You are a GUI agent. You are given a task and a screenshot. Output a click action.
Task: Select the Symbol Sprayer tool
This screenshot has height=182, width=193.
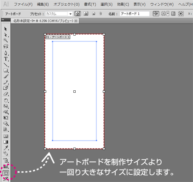pyautogui.click(x=6, y=160)
